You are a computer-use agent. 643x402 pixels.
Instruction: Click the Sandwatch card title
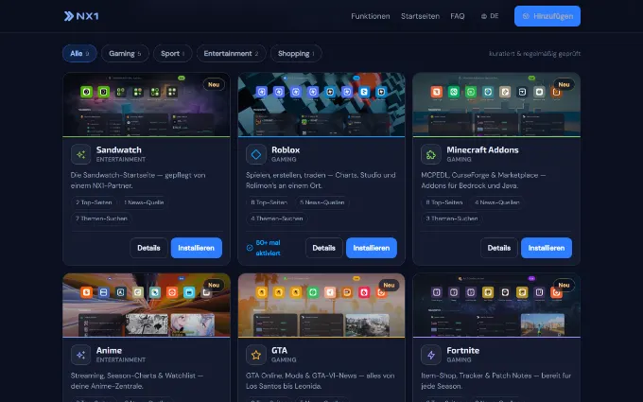point(119,149)
